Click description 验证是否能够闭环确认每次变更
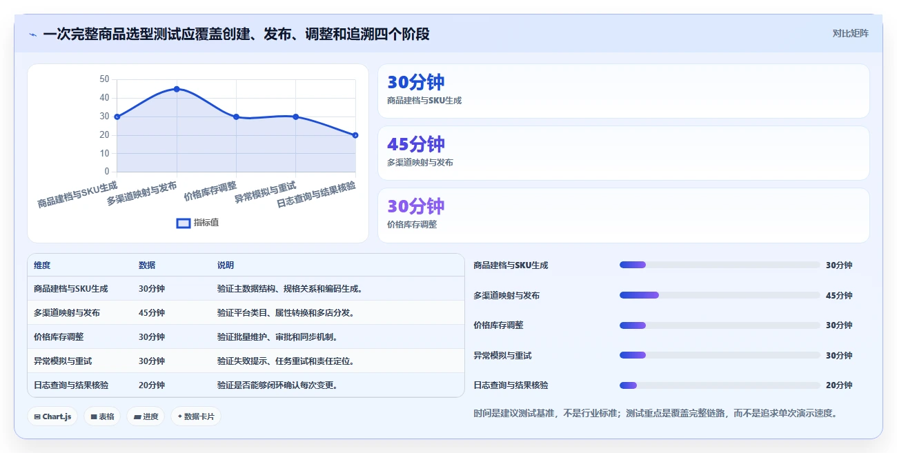897x453 pixels. 277,385
